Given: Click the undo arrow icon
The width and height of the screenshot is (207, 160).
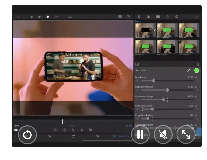Looking at the screenshot, I should (x=70, y=17).
